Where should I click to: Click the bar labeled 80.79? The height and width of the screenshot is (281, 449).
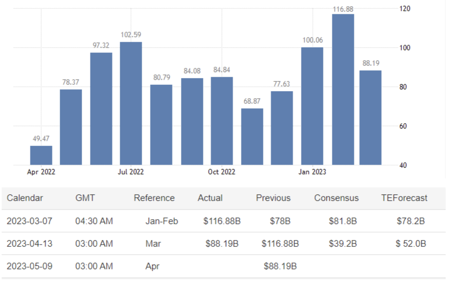point(161,125)
